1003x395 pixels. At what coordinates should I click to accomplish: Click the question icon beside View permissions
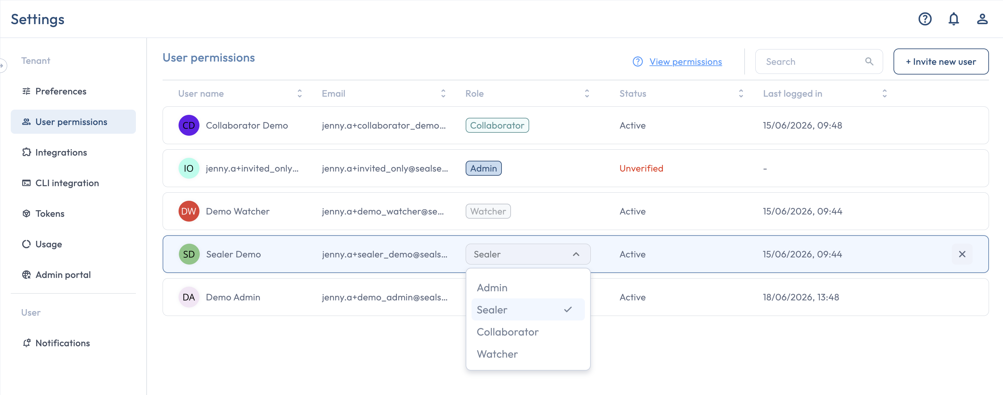pos(637,61)
